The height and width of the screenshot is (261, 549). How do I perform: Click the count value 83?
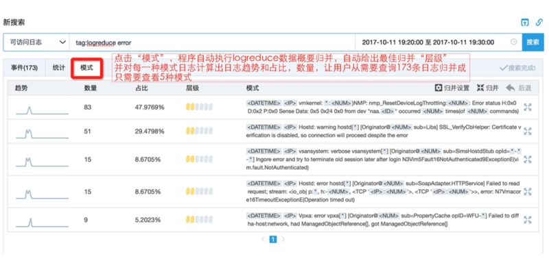pos(88,108)
